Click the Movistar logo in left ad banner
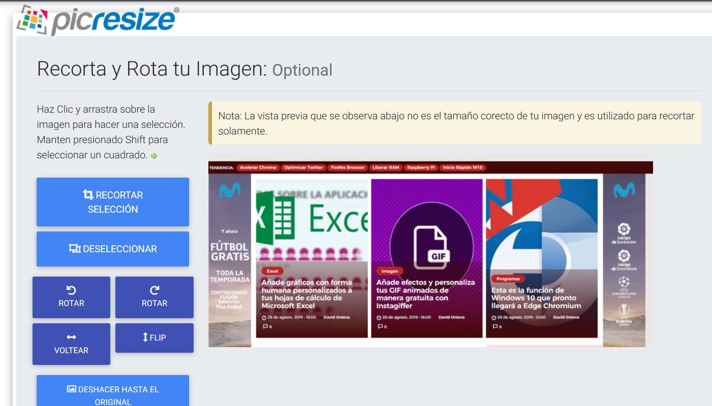712x406 pixels. coord(230,191)
